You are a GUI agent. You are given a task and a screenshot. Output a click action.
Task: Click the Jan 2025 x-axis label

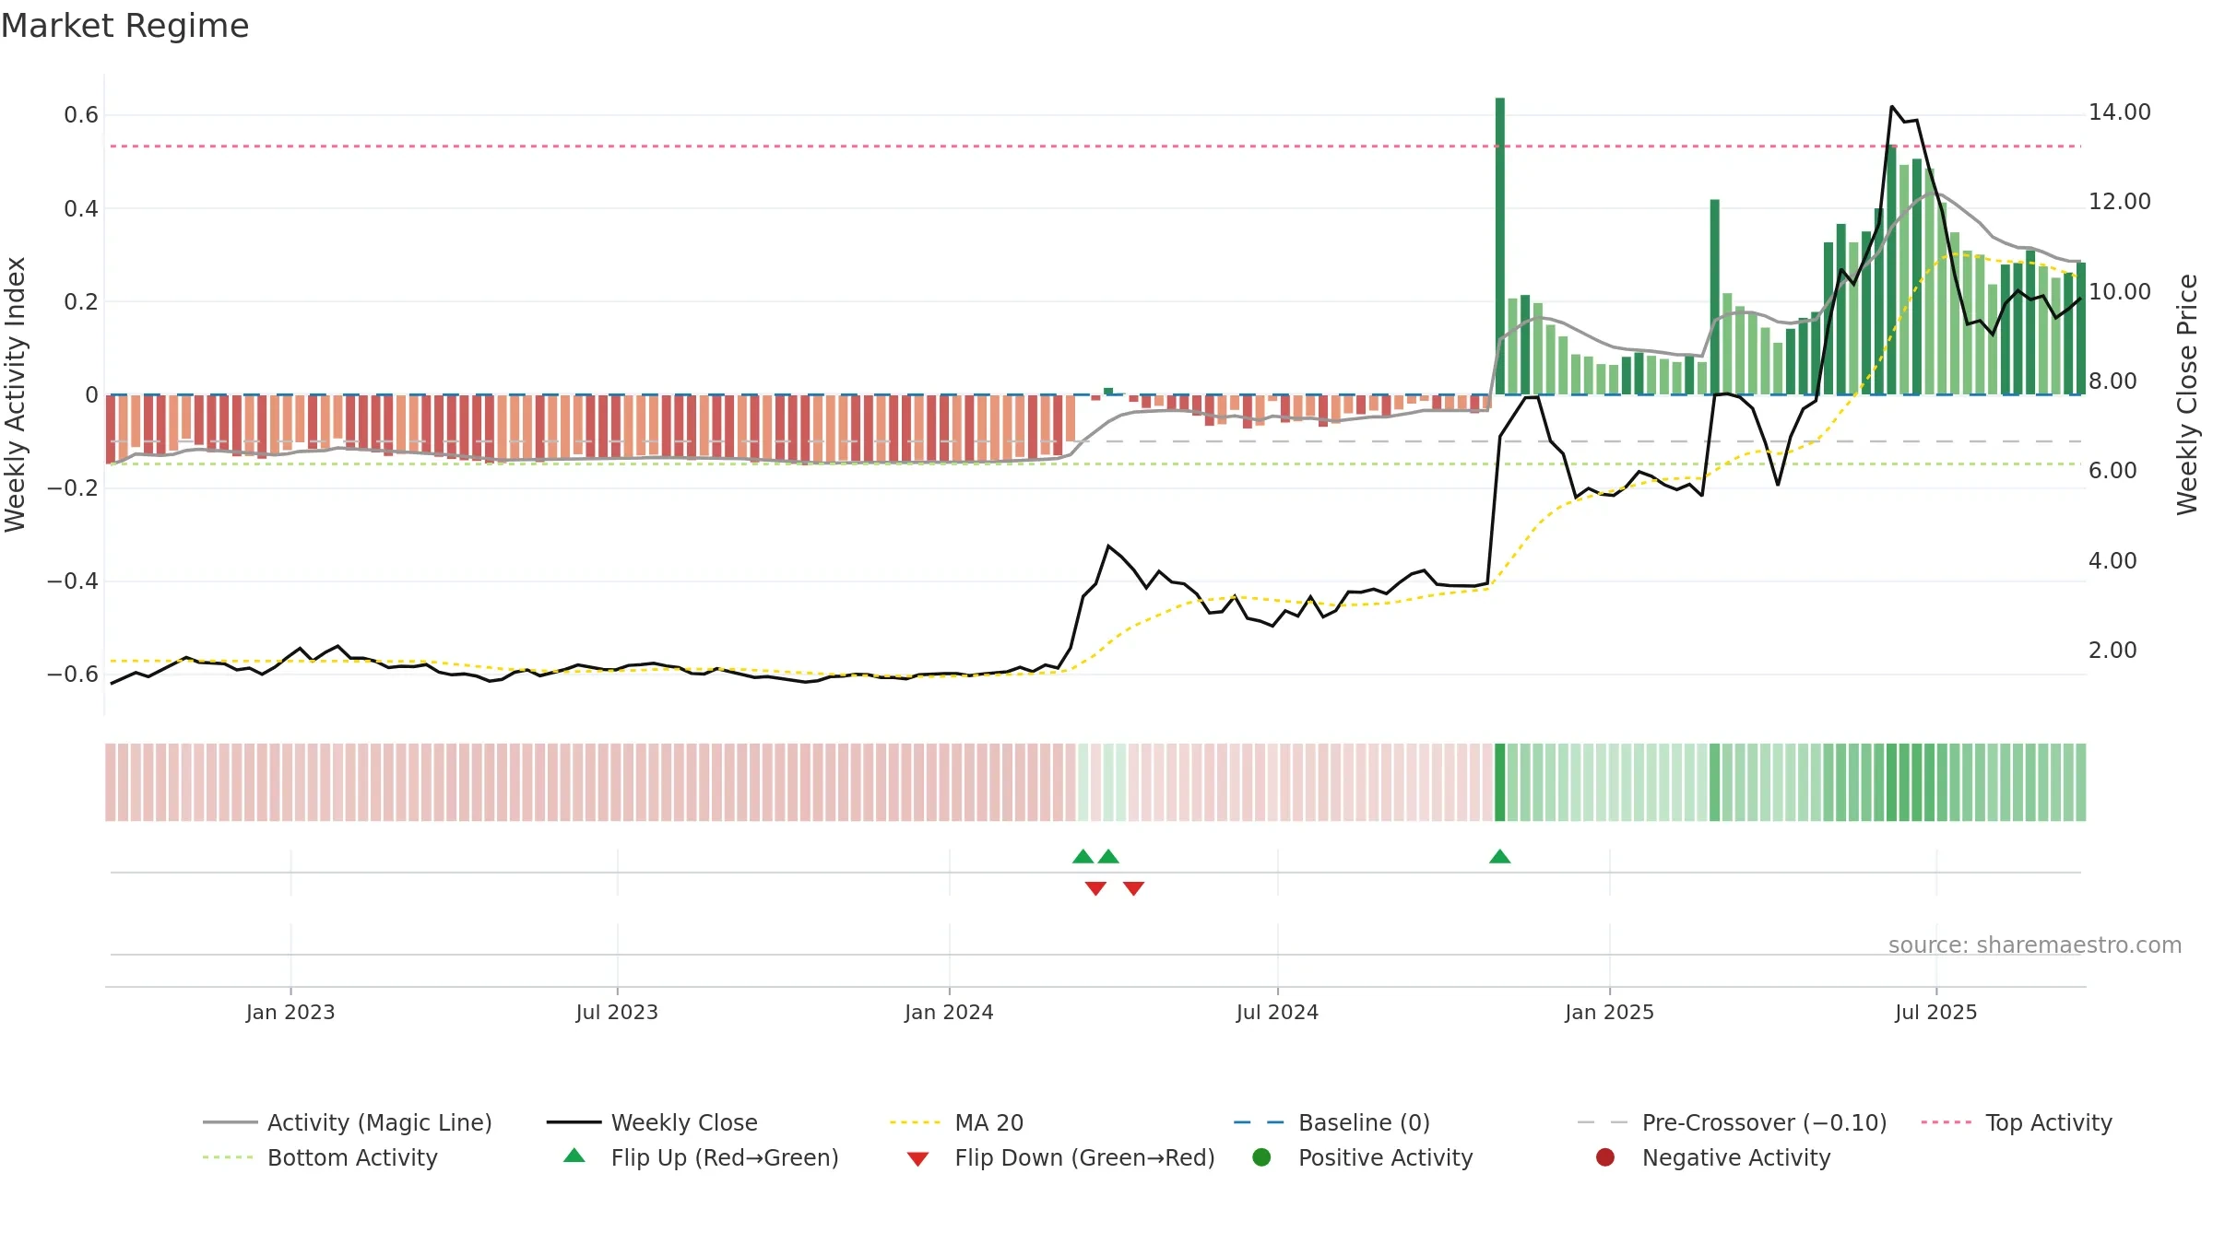[1609, 1013]
